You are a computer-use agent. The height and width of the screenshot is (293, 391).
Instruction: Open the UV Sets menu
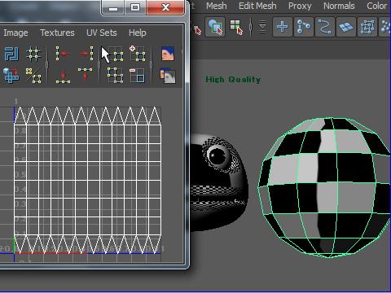[x=102, y=33]
